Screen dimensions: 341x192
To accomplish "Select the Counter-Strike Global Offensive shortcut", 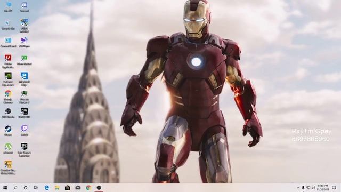I will [x=9, y=168].
